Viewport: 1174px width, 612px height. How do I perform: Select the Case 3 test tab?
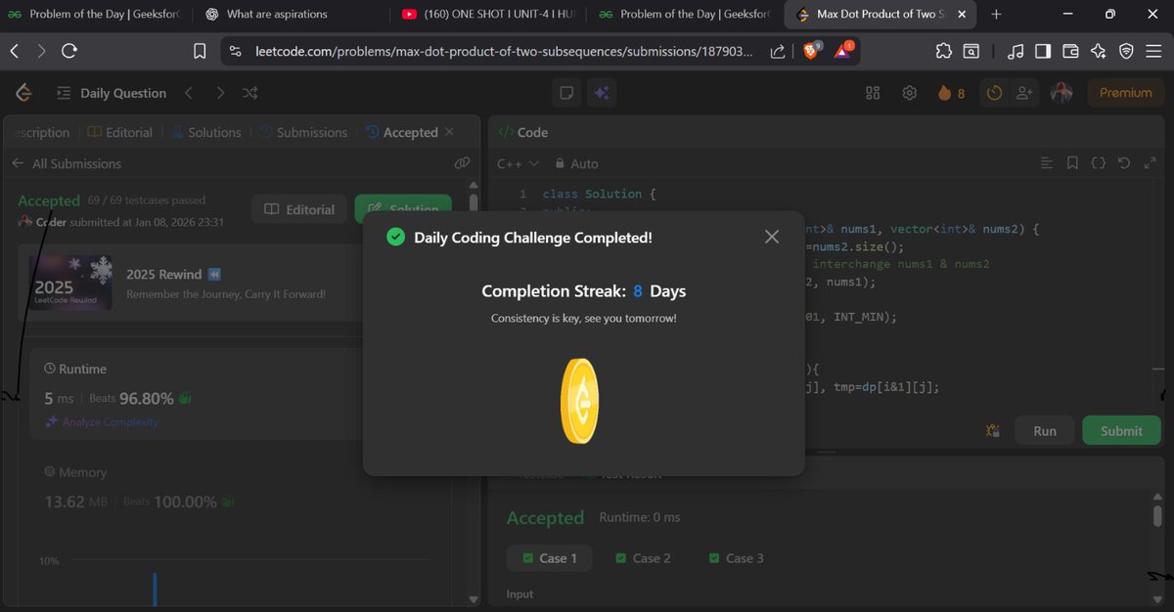point(736,558)
